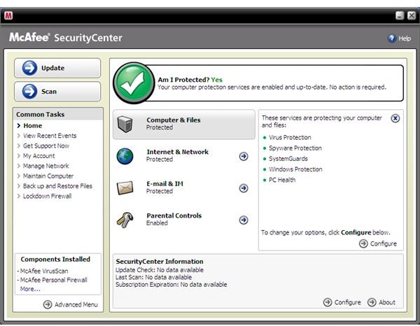Click Update Check: No data available line
This screenshot has width=420, height=326.
[x=160, y=270]
